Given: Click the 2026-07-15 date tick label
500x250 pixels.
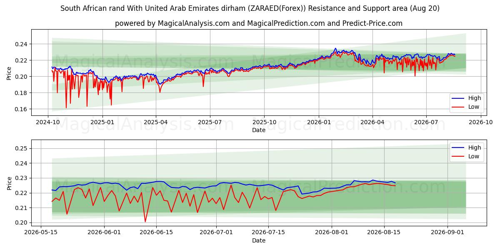Looking at the screenshot, I should pyautogui.click(x=268, y=232).
